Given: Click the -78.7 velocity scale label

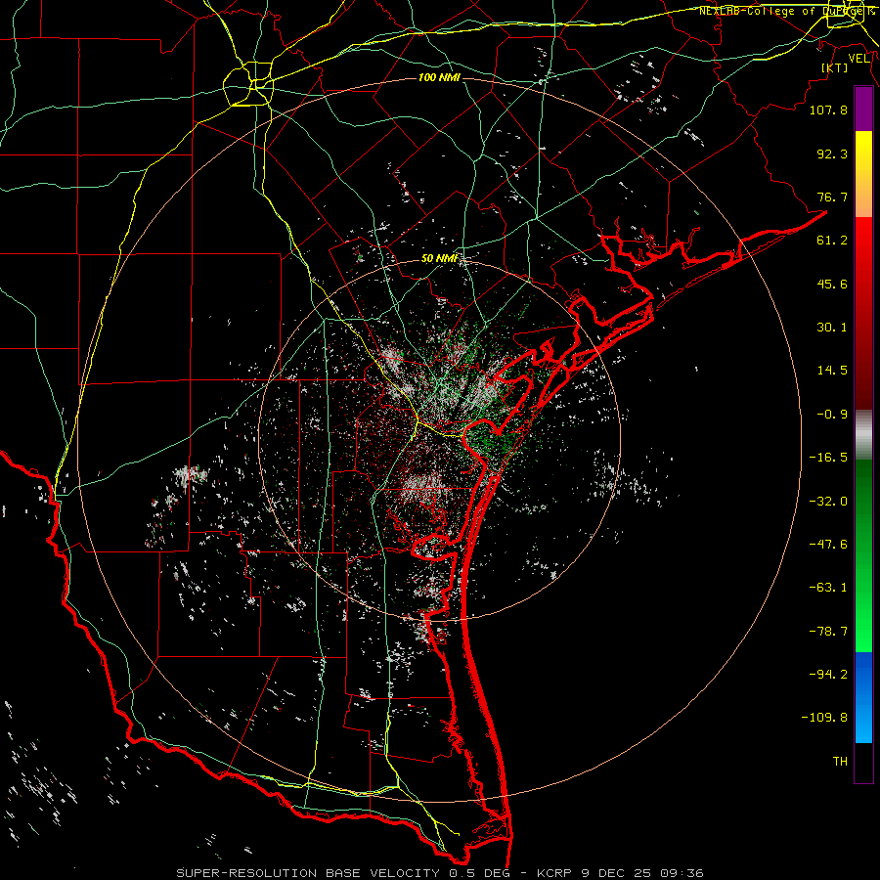Looking at the screenshot, I should pos(828,632).
